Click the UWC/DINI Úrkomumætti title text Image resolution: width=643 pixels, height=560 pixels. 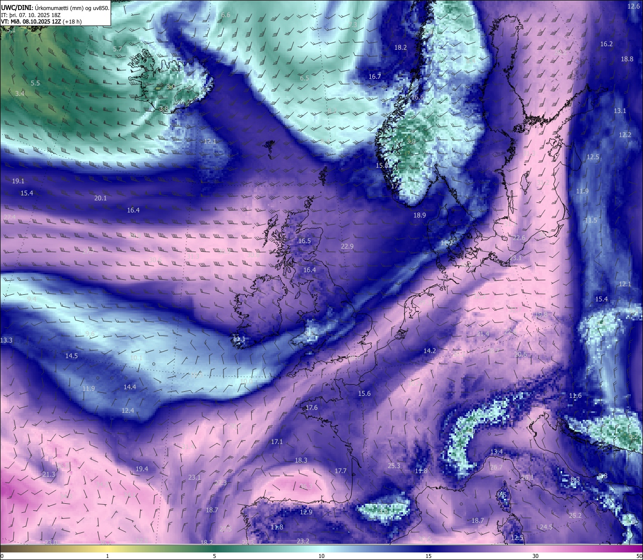55,8
